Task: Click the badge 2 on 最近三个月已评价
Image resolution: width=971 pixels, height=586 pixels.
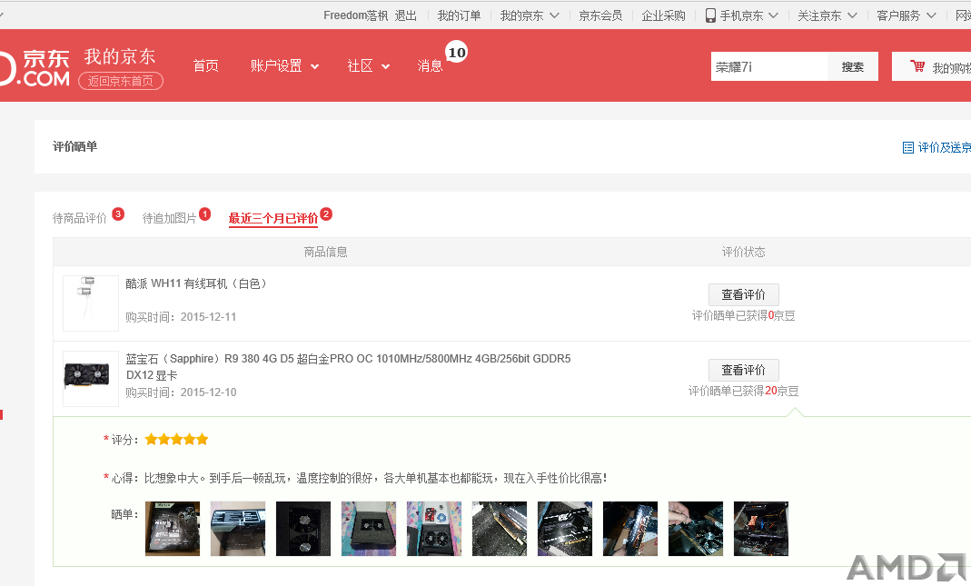Action: point(326,214)
